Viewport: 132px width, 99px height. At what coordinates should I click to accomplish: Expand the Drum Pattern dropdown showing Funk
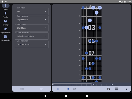tap(32, 11)
